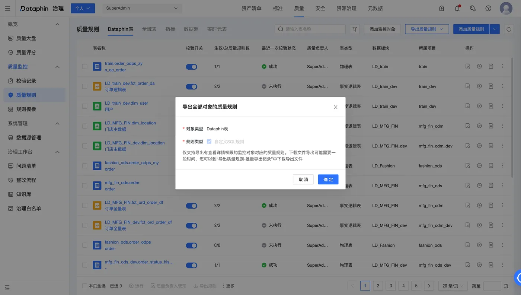Switch to the 资产清单 top menu

tap(252, 8)
